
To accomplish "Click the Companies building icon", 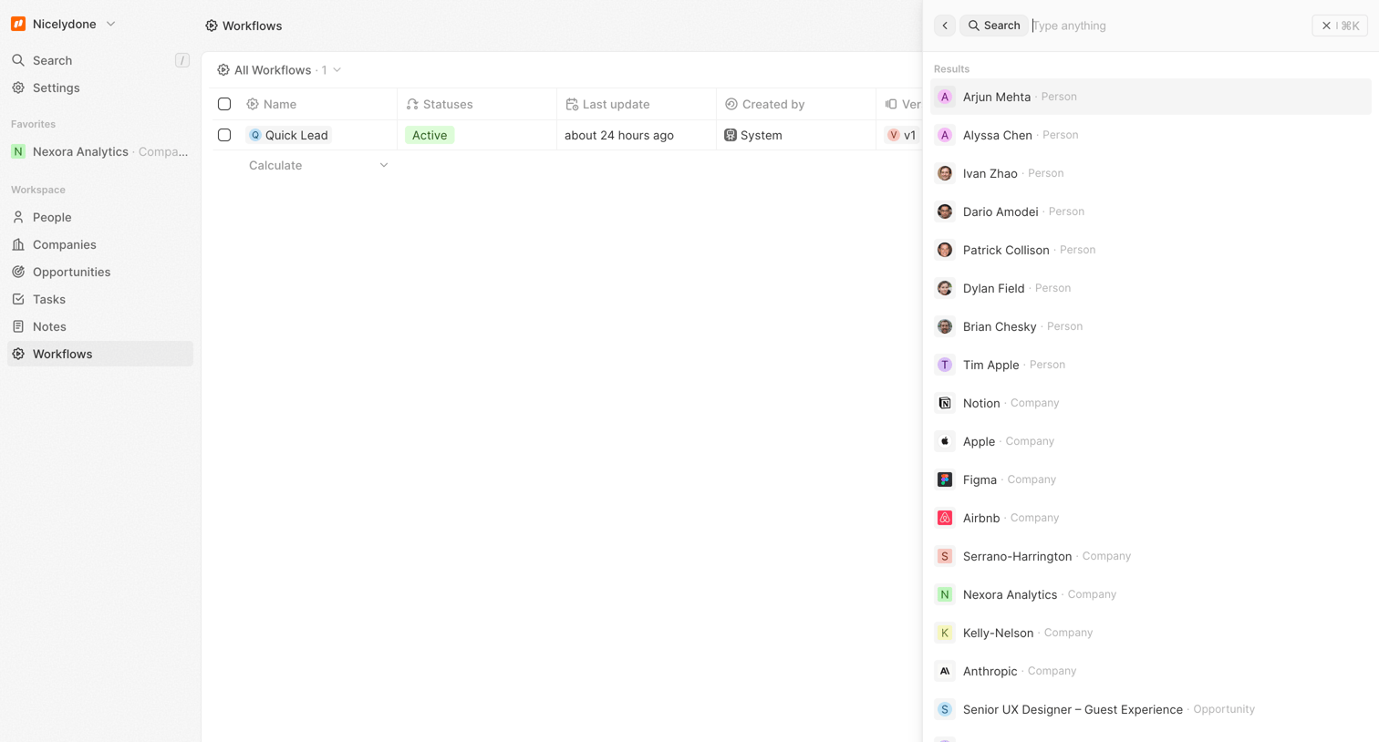I will 18,244.
